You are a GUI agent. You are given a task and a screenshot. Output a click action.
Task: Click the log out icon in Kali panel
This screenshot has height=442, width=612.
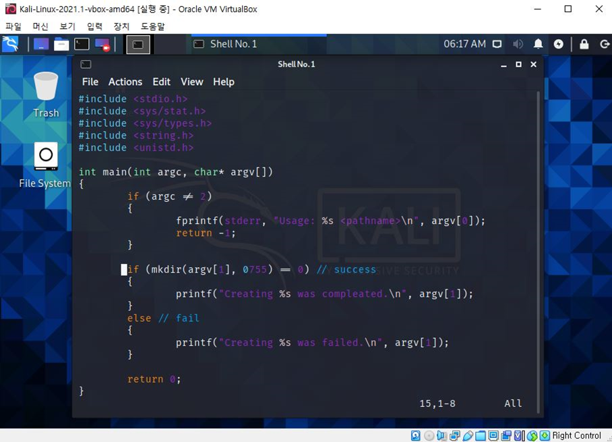[605, 44]
